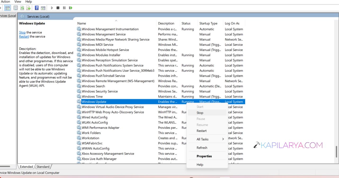Click the Stop the service link

point(22,32)
